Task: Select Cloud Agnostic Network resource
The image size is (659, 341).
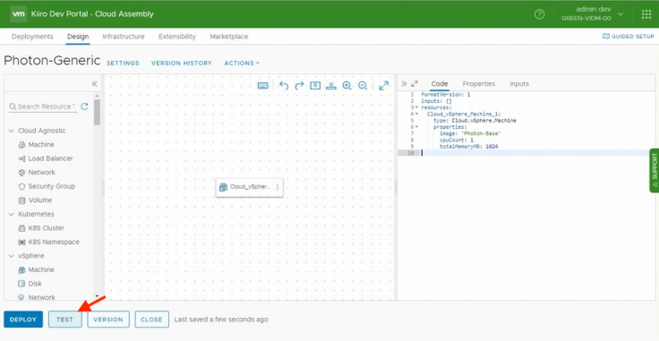Action: coord(41,172)
